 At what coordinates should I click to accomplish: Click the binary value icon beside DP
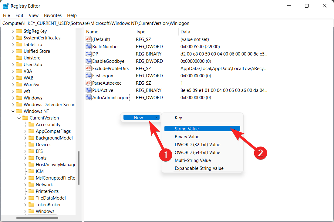click(88, 54)
